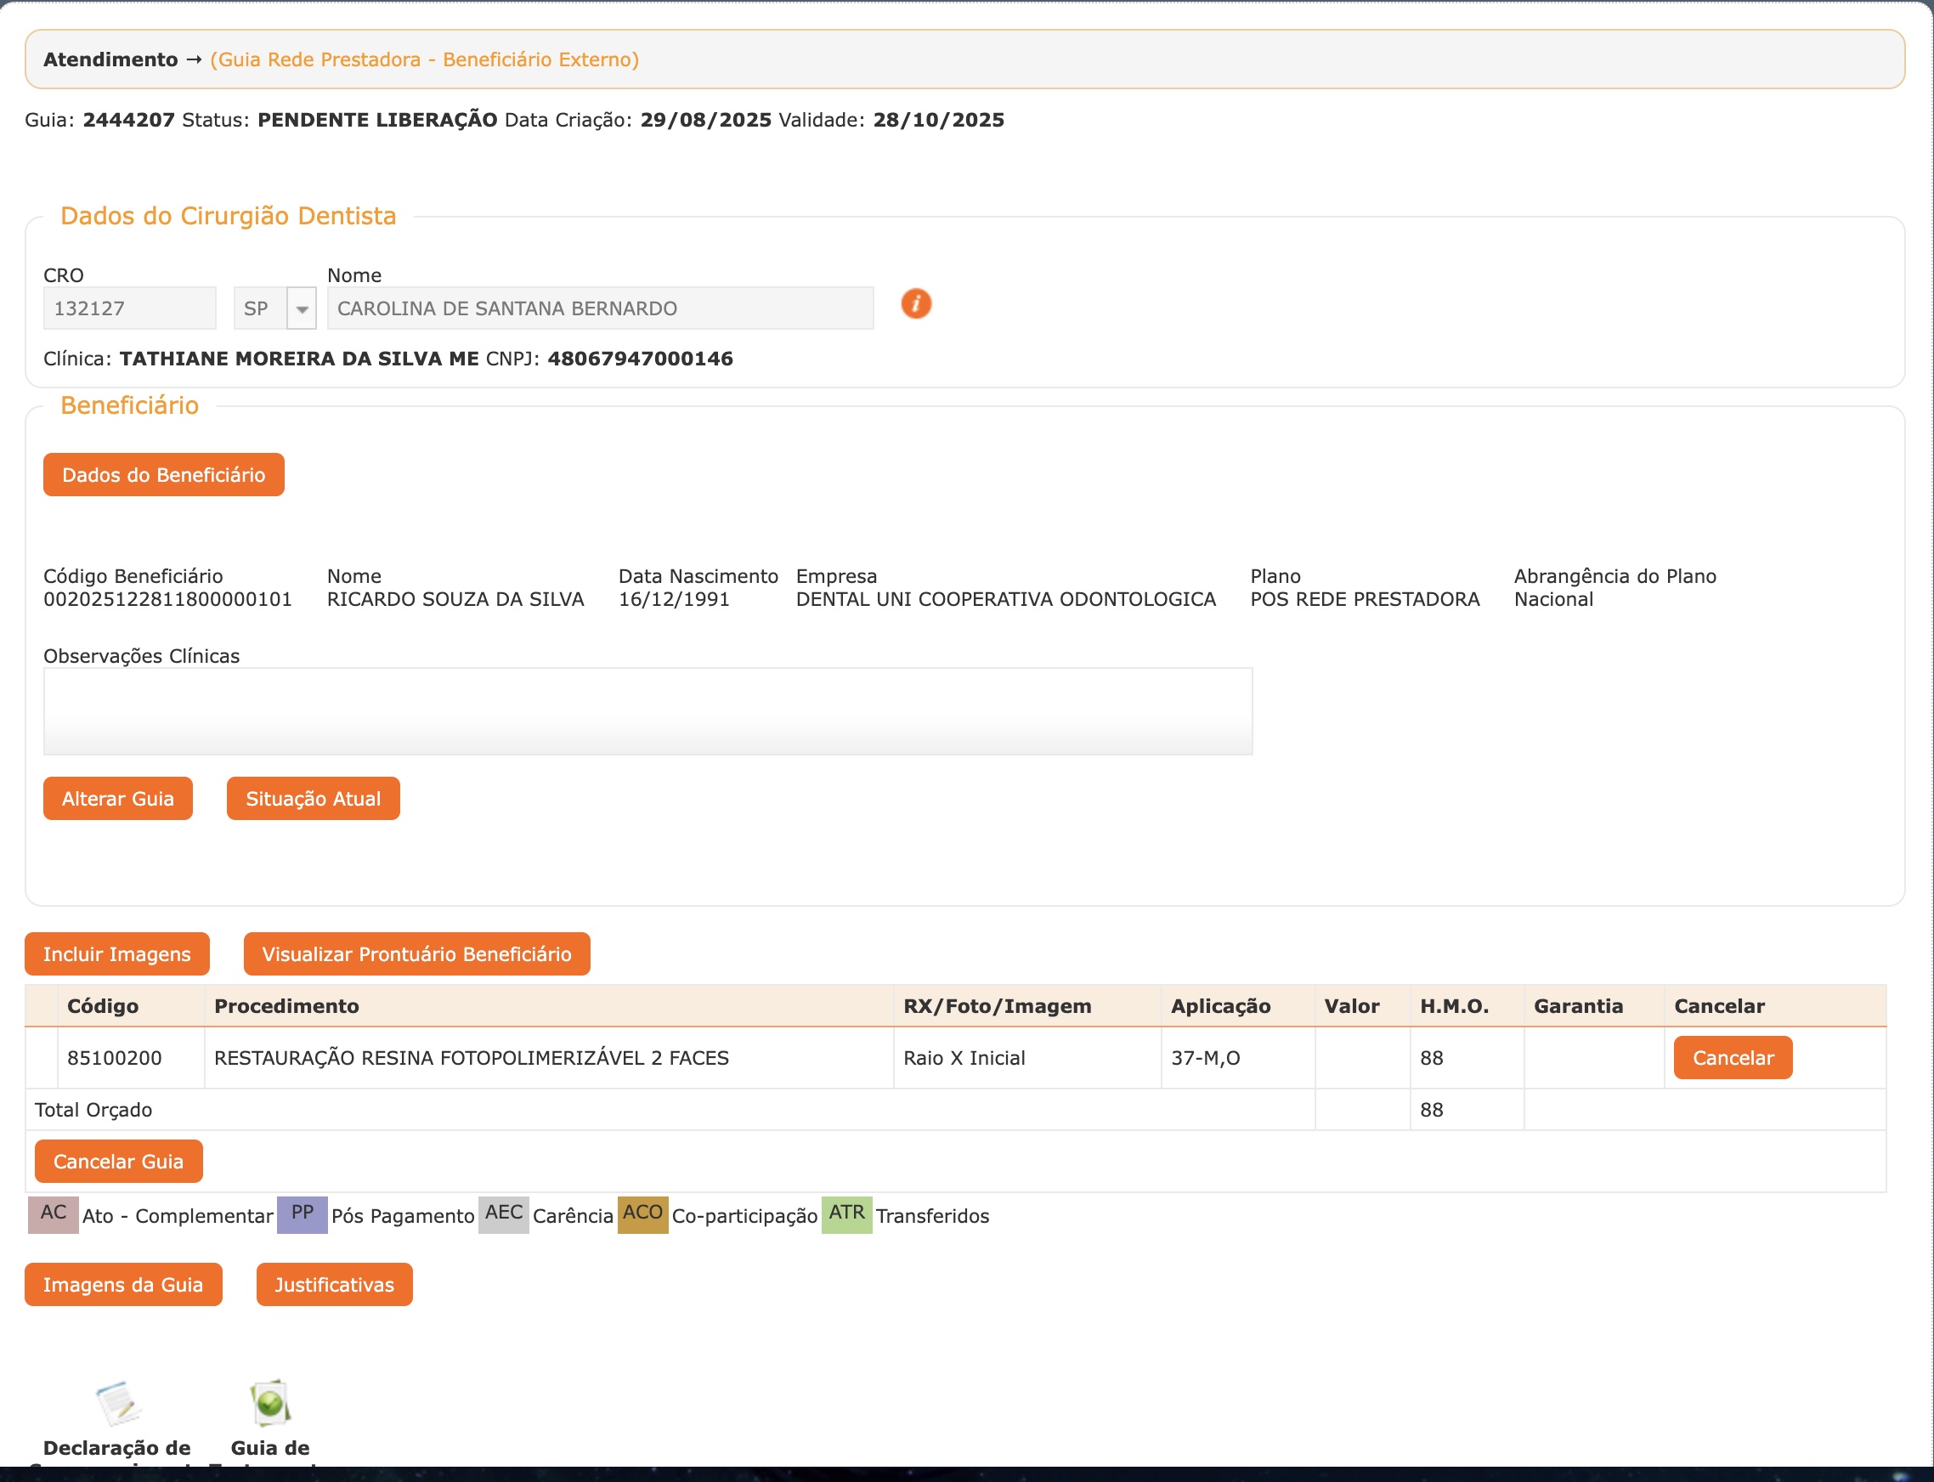Click the ATR Transferidos green swatch
Image resolution: width=1934 pixels, height=1482 pixels.
(x=845, y=1213)
